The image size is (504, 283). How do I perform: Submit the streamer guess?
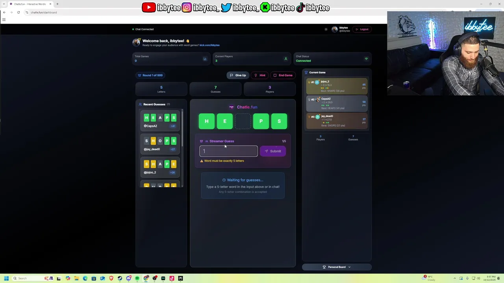point(273,151)
